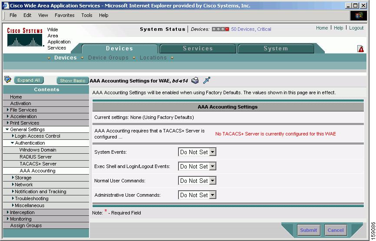Click the Cancel button
This screenshot has height=241, width=376.
[336, 230]
